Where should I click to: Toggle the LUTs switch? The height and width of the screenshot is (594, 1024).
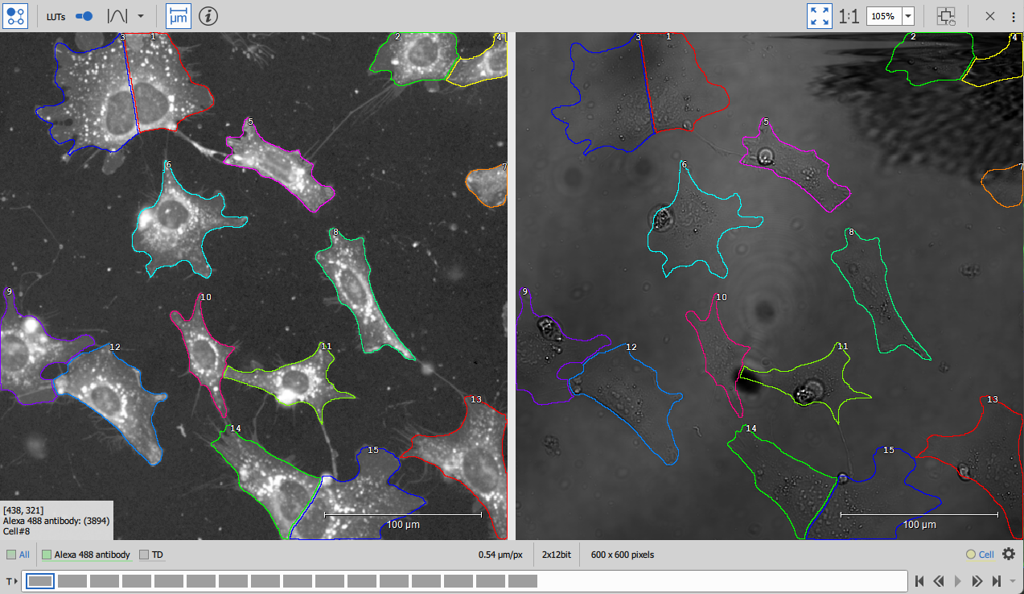pyautogui.click(x=84, y=16)
